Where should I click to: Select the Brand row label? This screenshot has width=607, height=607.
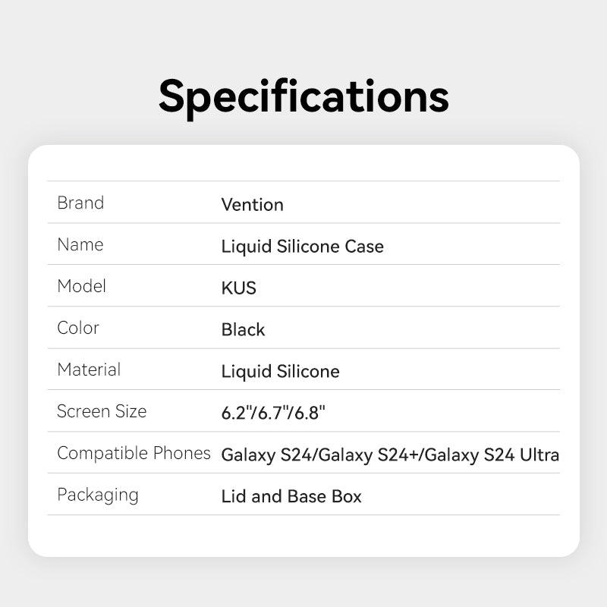pyautogui.click(x=80, y=203)
